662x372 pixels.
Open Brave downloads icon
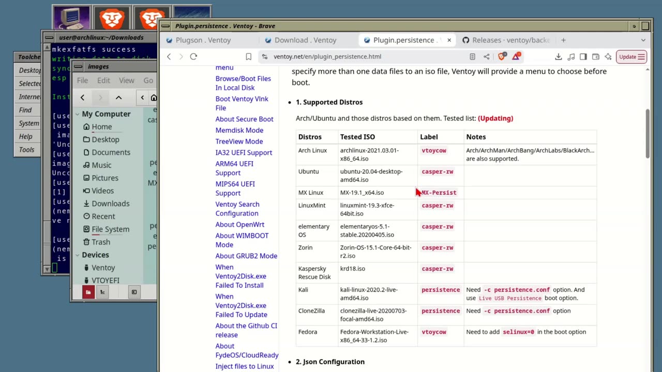click(559, 57)
